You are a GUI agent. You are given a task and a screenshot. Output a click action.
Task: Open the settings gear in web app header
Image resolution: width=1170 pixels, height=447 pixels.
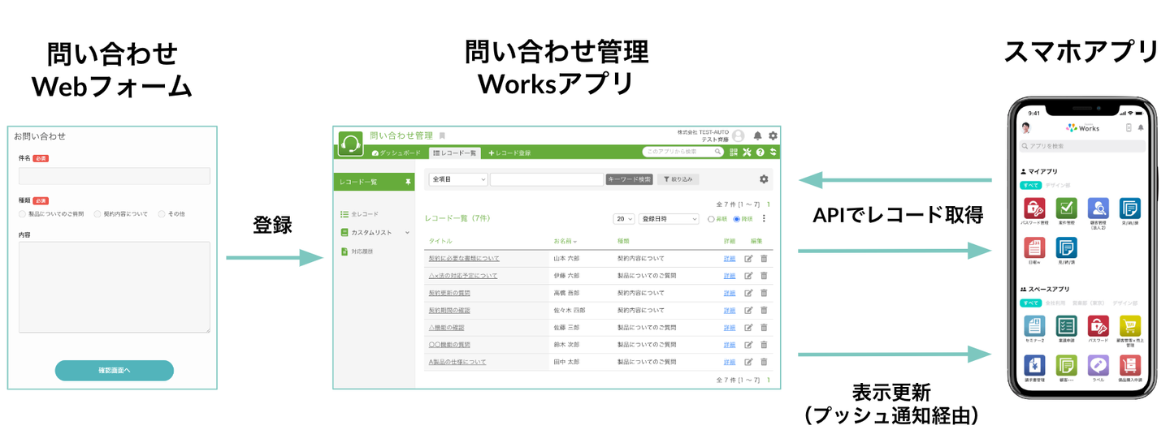(x=773, y=136)
